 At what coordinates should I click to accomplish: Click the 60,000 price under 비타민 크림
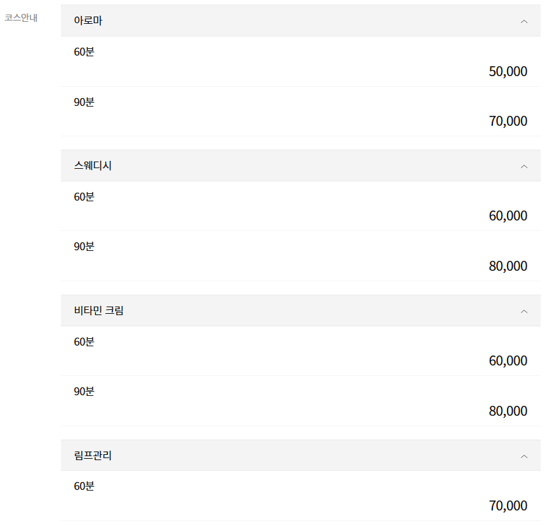[x=508, y=361]
